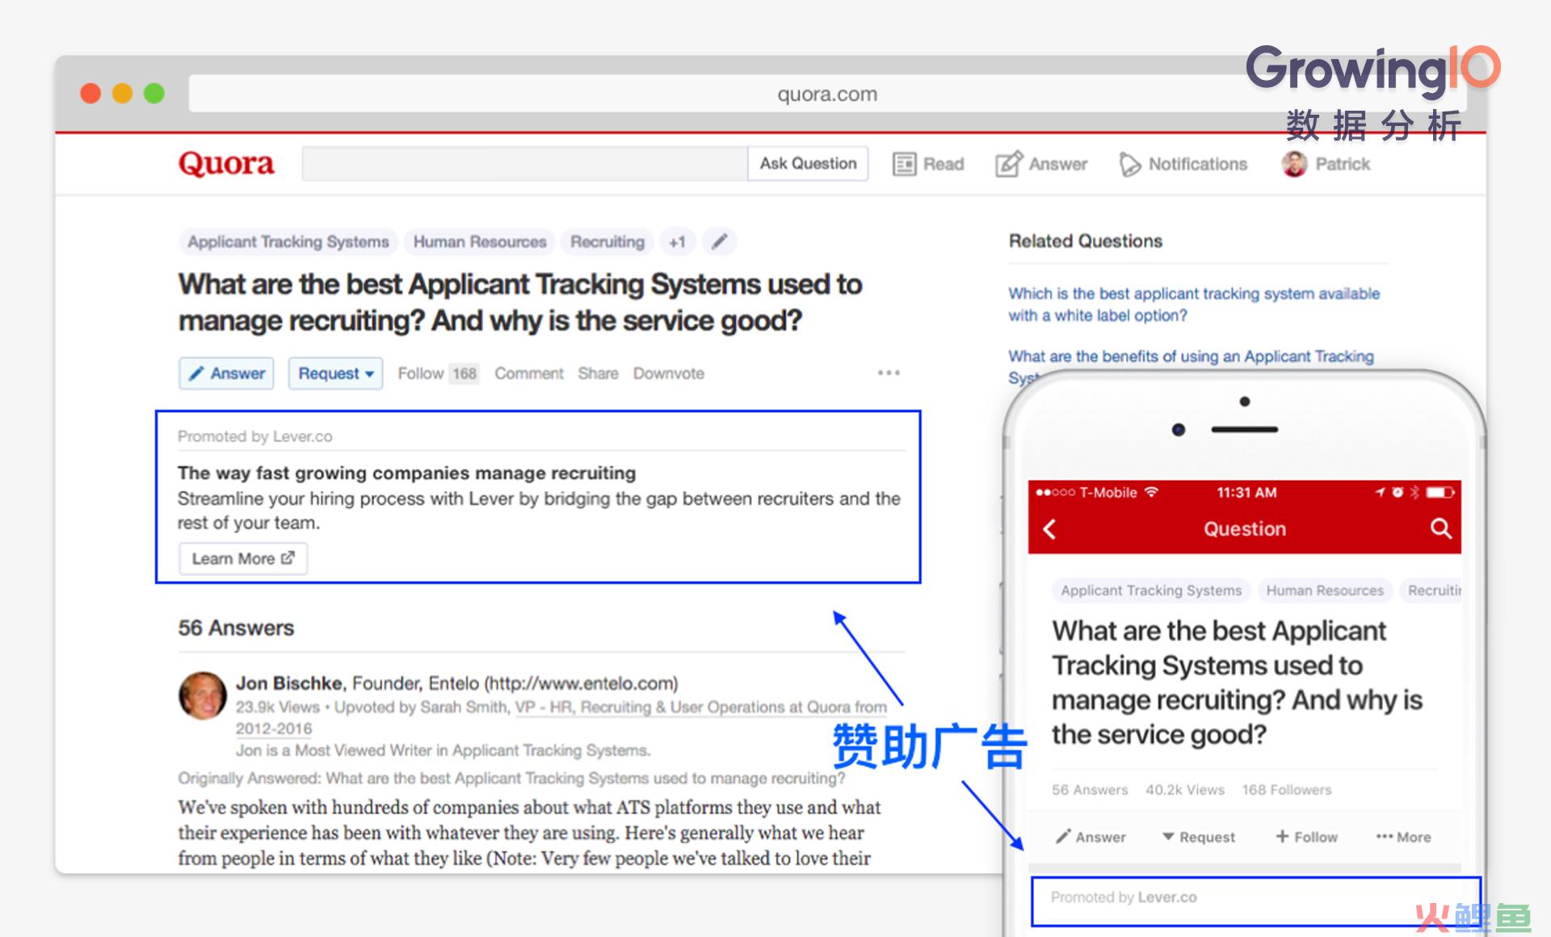
Task: Click the Ask Question button
Action: [808, 163]
